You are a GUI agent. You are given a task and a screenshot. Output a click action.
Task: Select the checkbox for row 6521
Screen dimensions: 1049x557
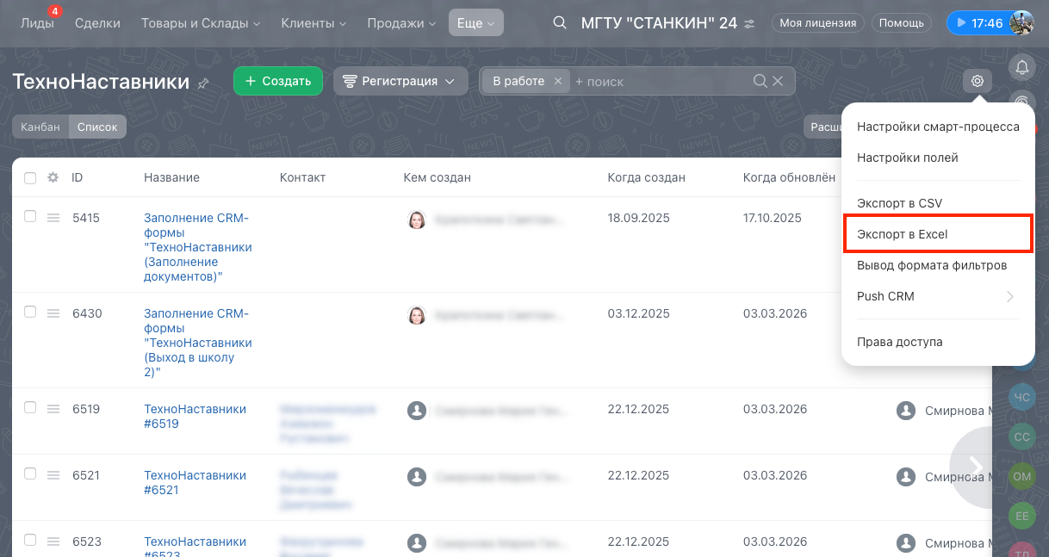(30, 474)
